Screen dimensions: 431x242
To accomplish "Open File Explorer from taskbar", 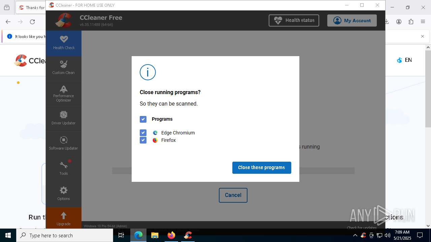I will [x=155, y=235].
